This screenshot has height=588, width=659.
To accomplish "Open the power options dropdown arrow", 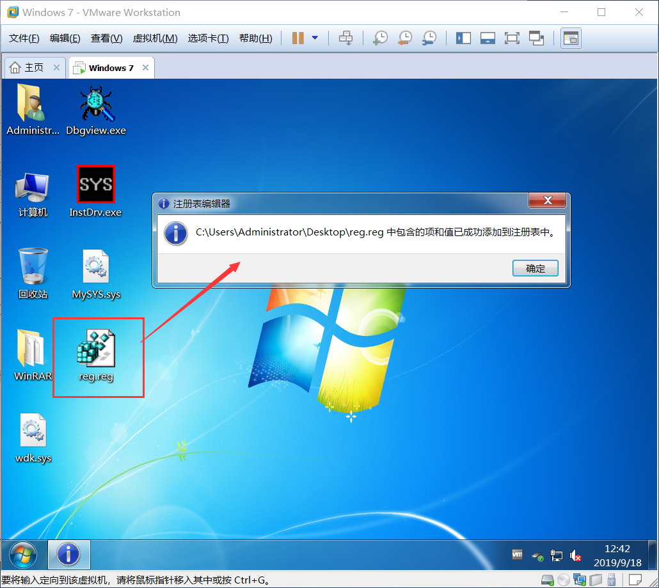I will [315, 38].
